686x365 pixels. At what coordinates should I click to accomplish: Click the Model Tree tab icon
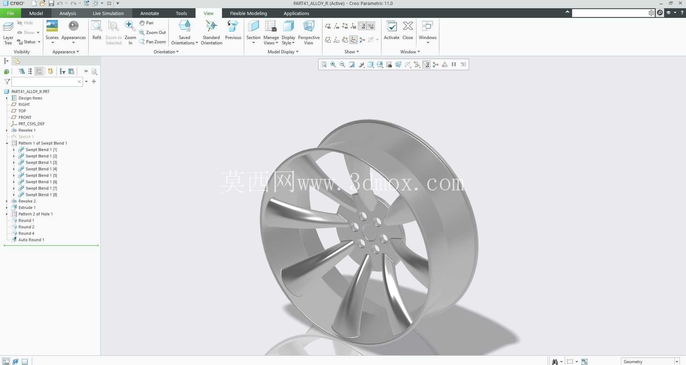coord(6,61)
